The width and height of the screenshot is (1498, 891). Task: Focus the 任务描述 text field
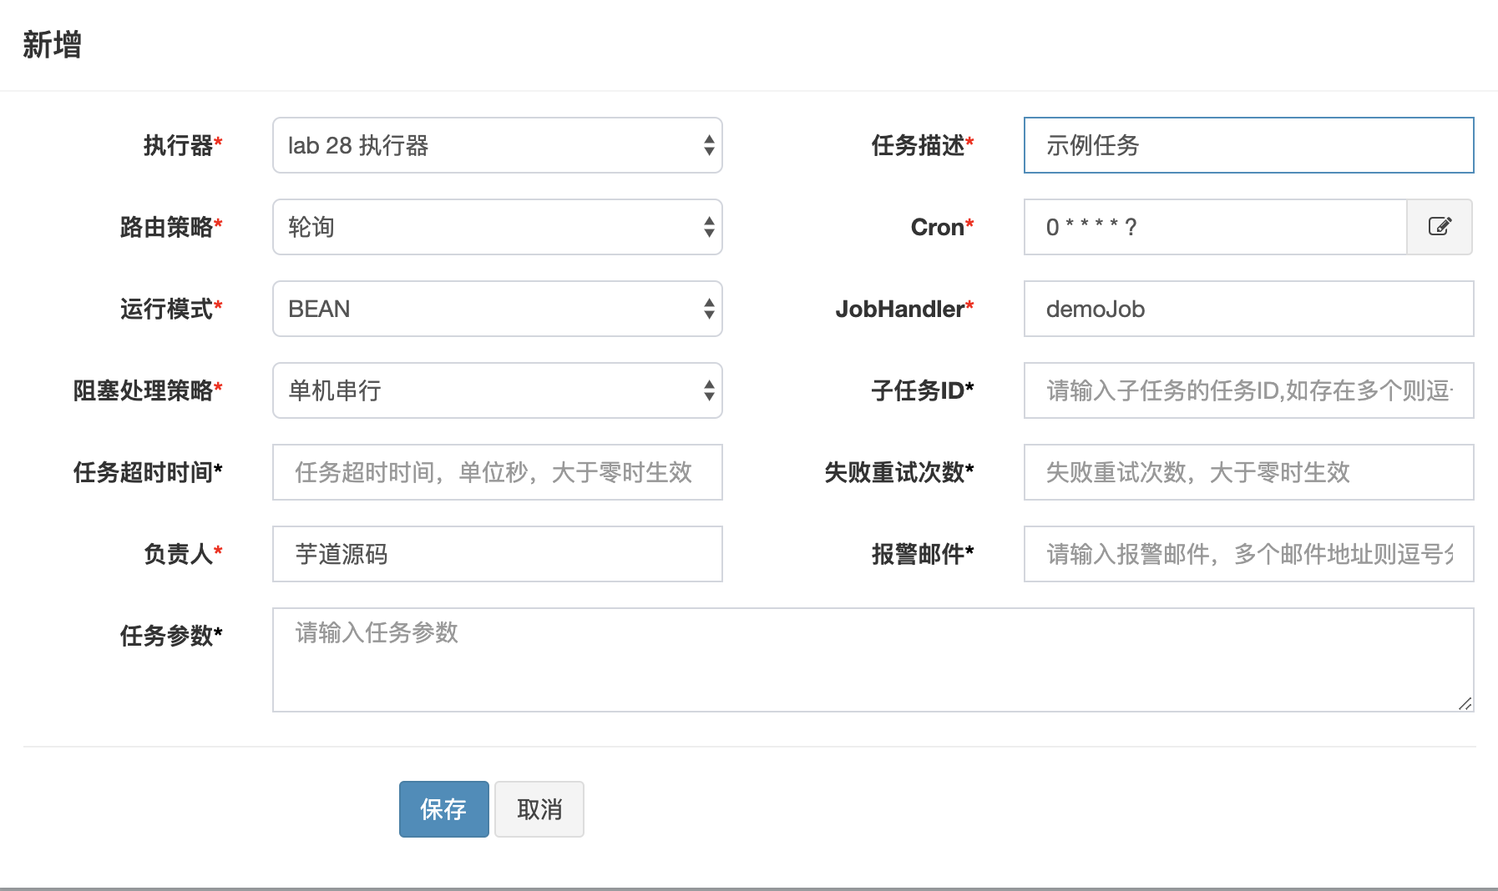(x=1247, y=145)
